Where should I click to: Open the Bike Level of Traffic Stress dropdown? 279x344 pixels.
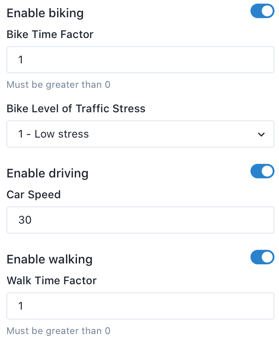(140, 134)
